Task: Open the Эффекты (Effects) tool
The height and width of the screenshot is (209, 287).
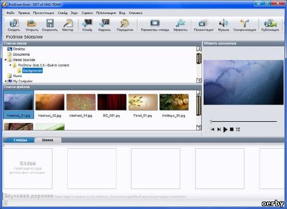Action: point(180,25)
